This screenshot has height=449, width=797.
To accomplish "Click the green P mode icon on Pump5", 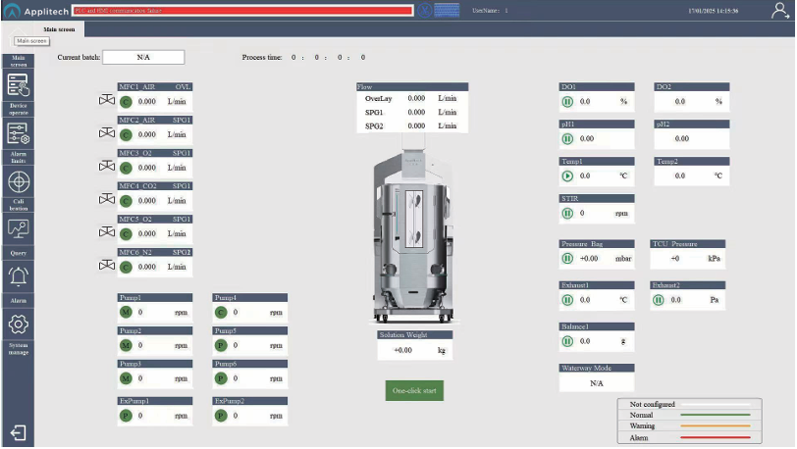I will 221,346.
